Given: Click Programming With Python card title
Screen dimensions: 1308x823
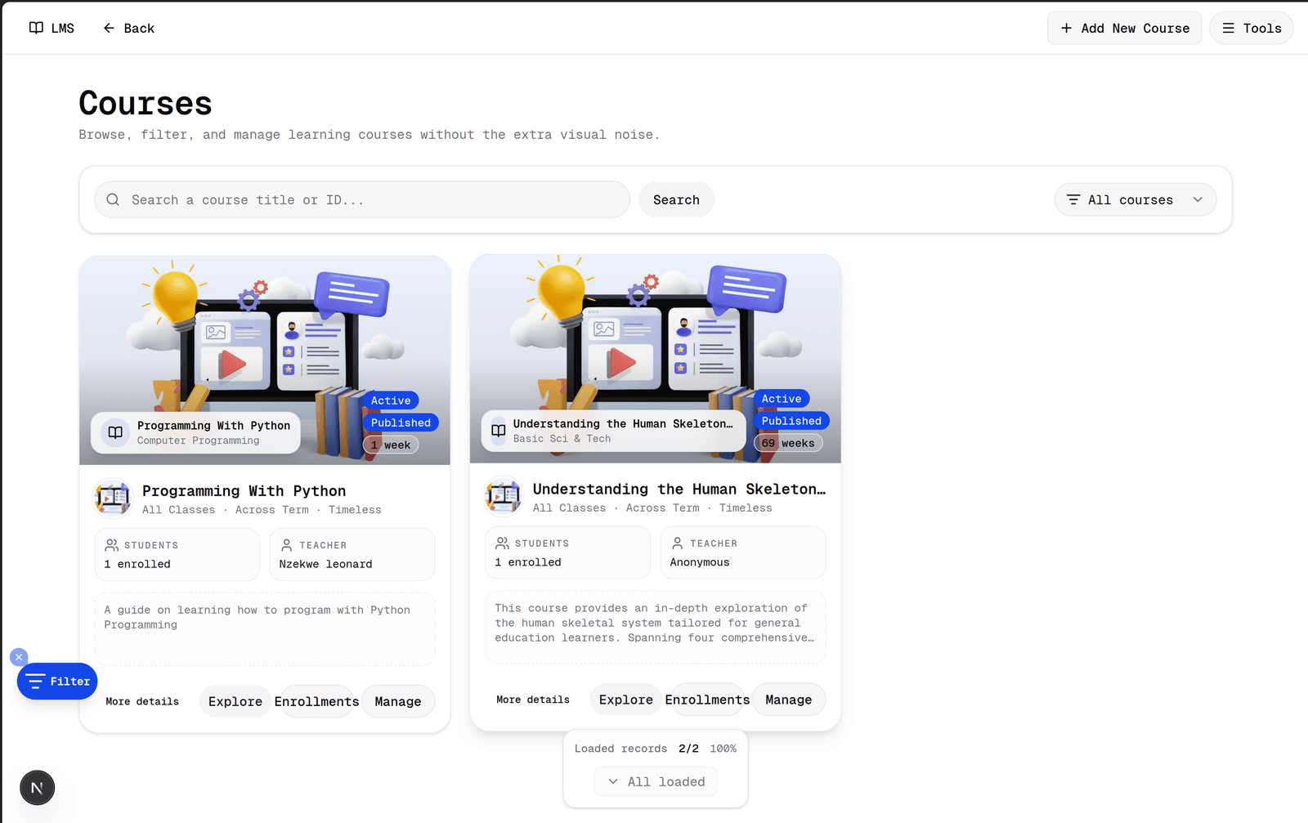Looking at the screenshot, I should (x=244, y=490).
